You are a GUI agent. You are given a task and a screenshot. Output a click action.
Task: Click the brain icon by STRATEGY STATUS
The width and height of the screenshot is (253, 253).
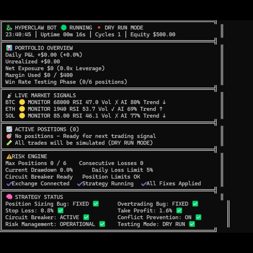pos(9,197)
